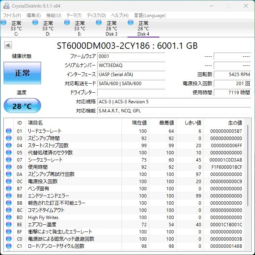
Task: Click the status icon for attribute B8
Action: click(9, 196)
